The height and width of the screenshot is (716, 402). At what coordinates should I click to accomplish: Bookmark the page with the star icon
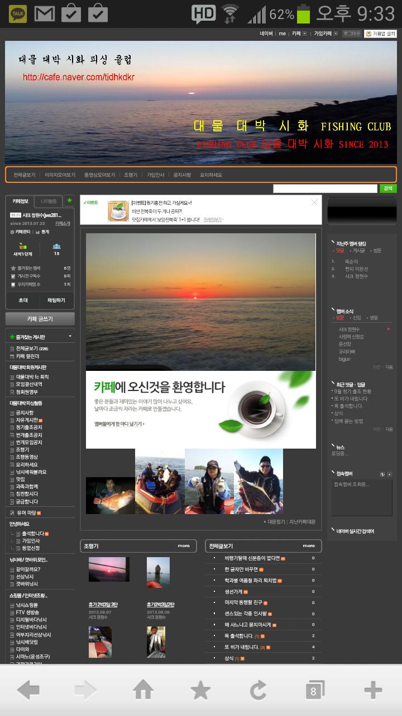[200, 690]
